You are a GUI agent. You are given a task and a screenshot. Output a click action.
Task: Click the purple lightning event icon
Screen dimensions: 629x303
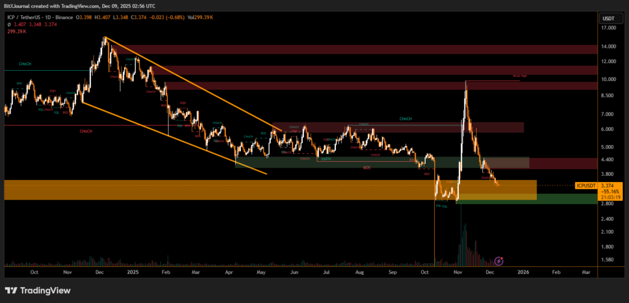click(x=499, y=261)
